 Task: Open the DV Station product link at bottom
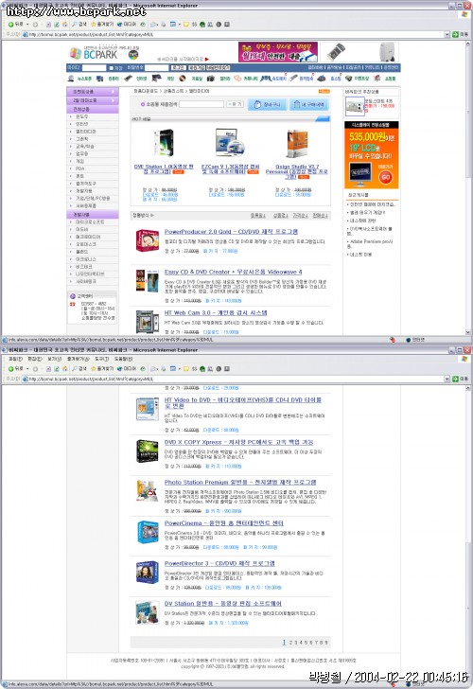223,603
